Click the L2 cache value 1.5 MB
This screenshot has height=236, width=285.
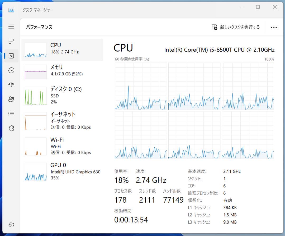[x=230, y=215]
